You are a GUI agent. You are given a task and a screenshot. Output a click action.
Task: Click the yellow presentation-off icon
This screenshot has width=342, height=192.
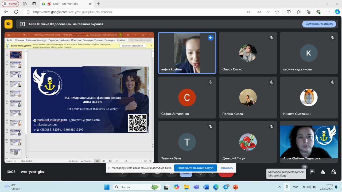pos(9,24)
